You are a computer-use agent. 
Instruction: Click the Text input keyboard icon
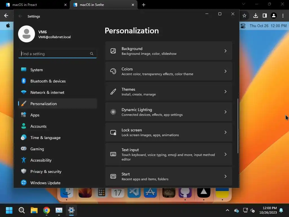click(113, 154)
